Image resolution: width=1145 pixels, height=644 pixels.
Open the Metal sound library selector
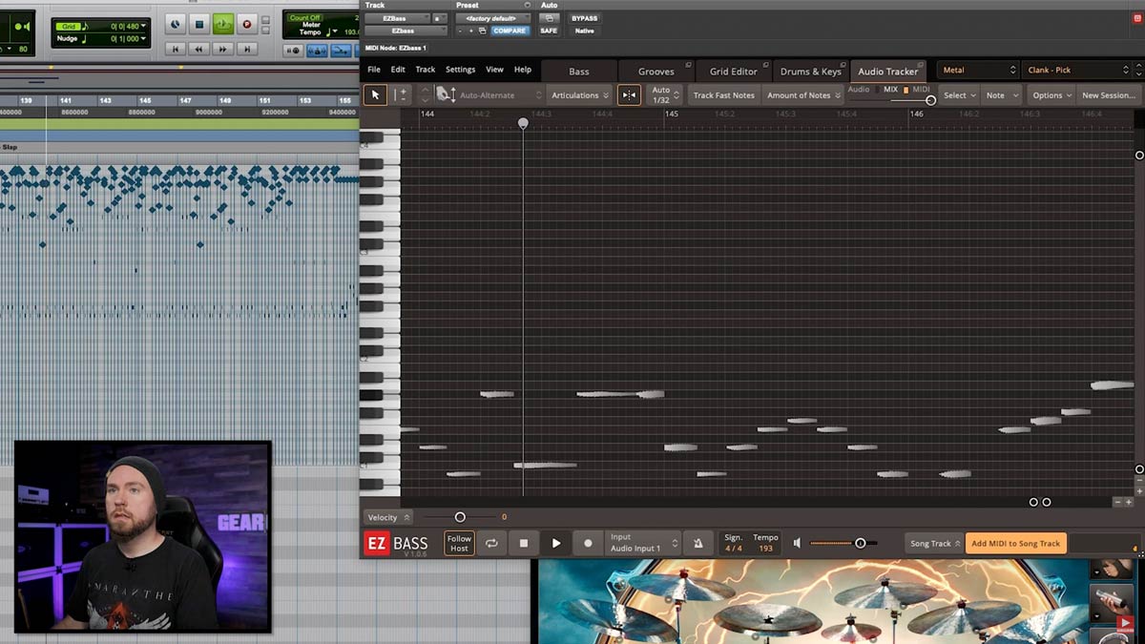978,70
